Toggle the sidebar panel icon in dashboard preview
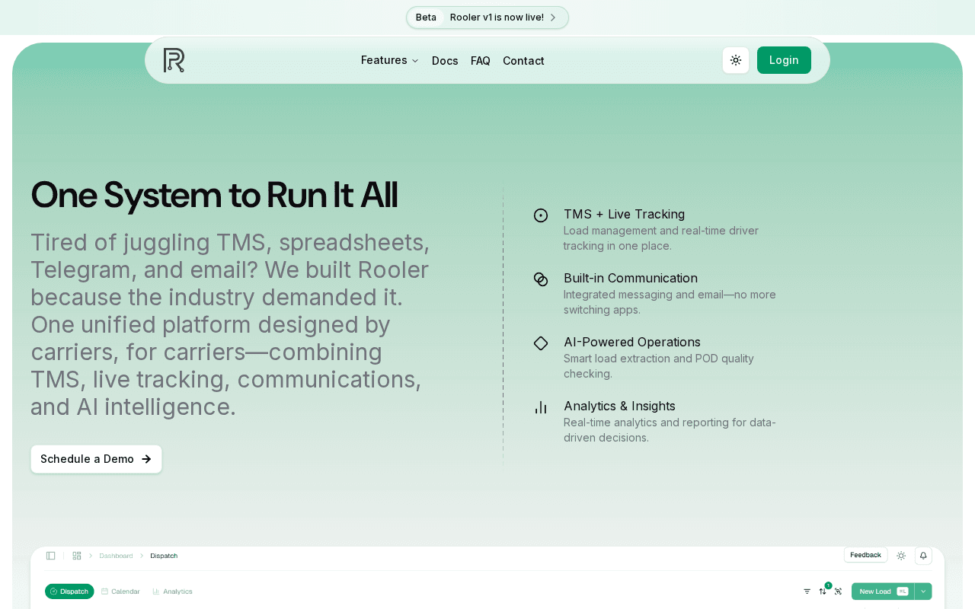Viewport: 975px width, 609px height. (51, 556)
